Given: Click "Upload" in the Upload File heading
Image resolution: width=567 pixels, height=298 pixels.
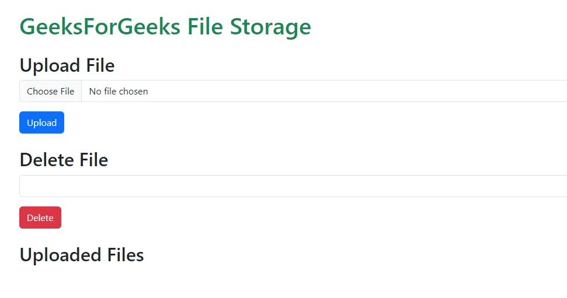Looking at the screenshot, I should coord(50,65).
